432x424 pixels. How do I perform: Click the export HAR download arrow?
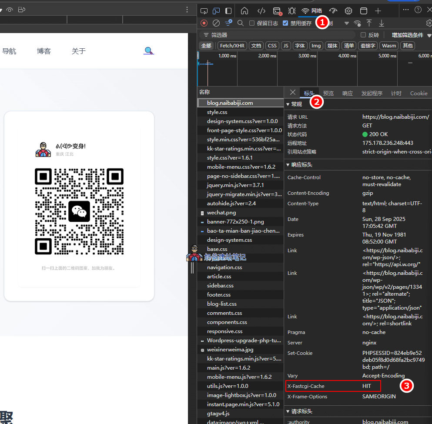click(382, 23)
